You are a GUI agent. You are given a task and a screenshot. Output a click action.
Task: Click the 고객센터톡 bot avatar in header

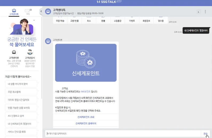[x=48, y=11]
